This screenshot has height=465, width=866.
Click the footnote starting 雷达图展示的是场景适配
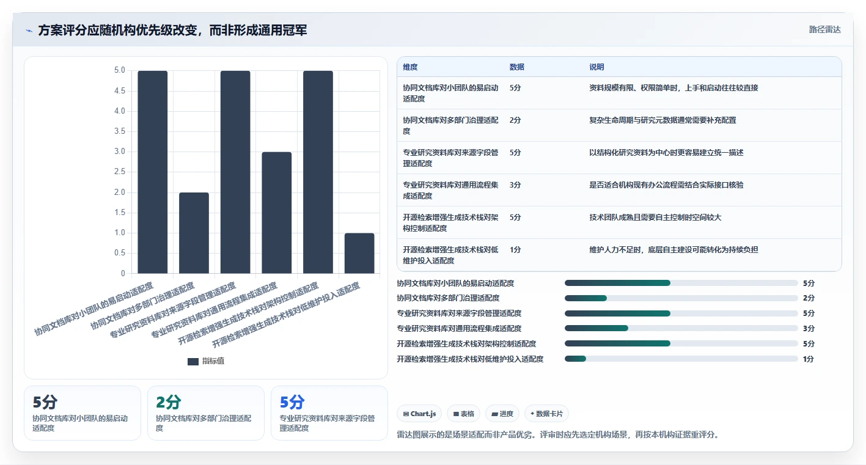(557, 435)
